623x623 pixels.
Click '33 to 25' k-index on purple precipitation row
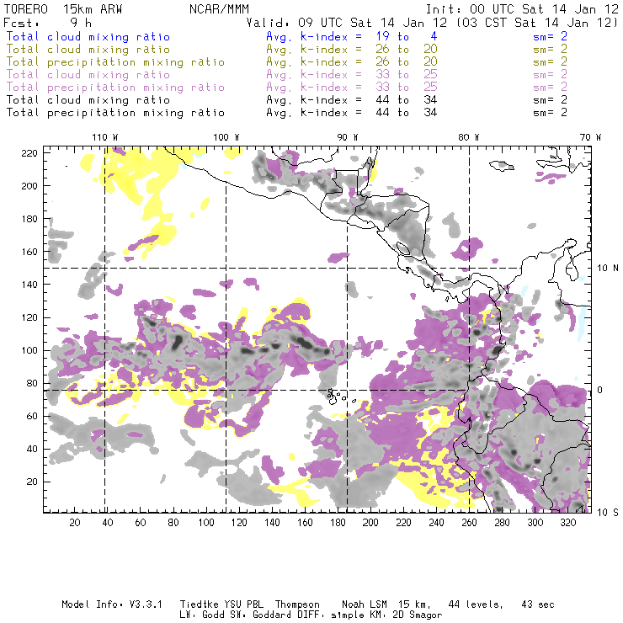[407, 87]
